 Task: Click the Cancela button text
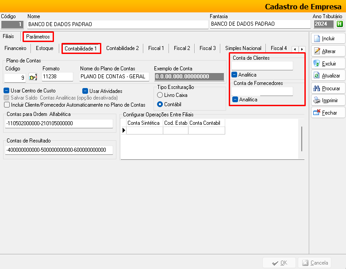coord(319,263)
